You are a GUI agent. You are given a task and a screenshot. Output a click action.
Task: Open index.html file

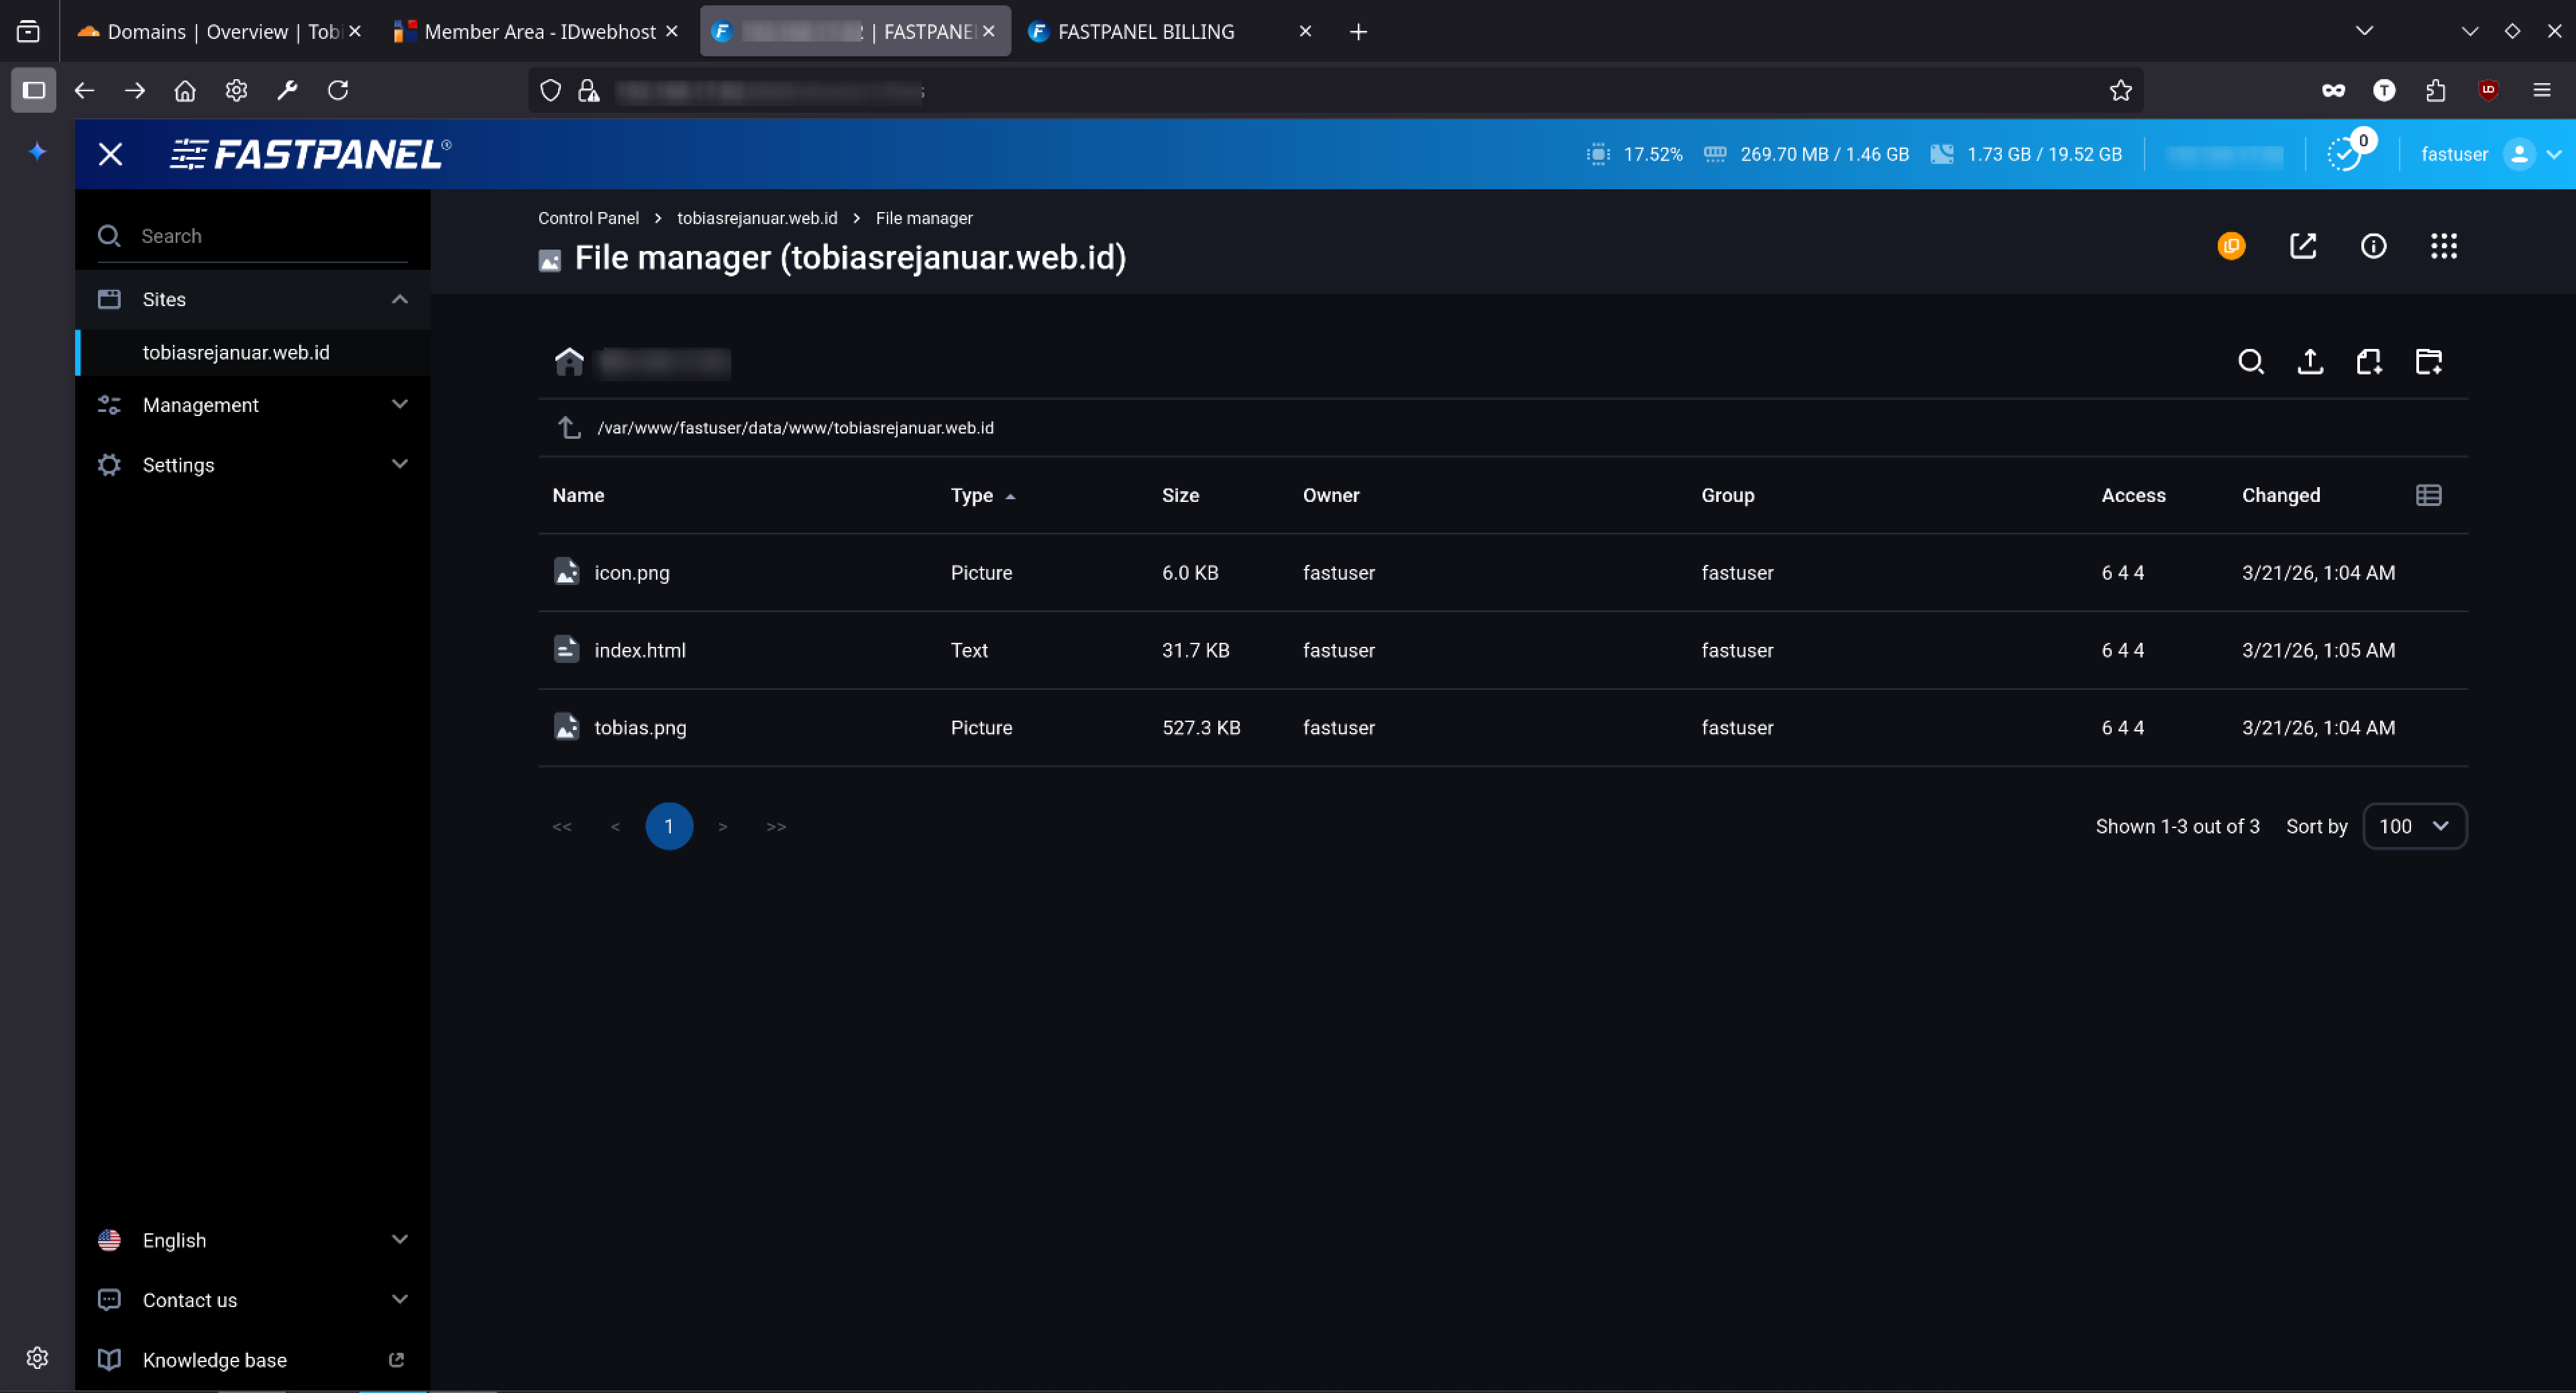640,650
